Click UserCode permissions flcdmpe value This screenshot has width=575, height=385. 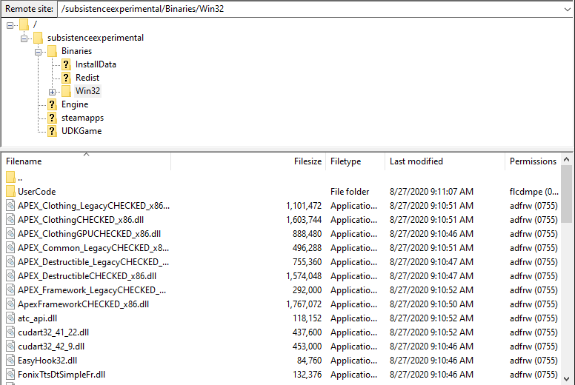click(534, 192)
